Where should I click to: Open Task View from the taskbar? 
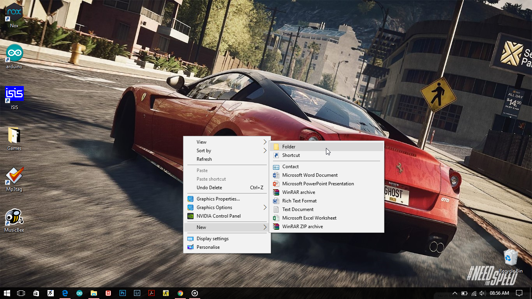click(21, 293)
